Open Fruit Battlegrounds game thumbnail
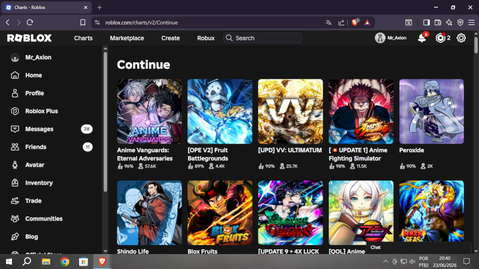The width and height of the screenshot is (479, 269). click(x=220, y=111)
